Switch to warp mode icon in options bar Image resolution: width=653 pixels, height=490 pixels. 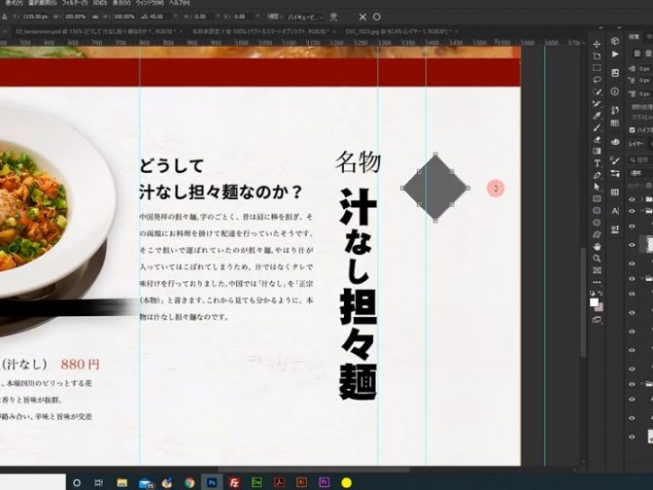point(333,17)
